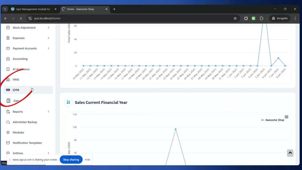View site information icon in address bar
This screenshot has width=302, height=170.
(x=30, y=18)
